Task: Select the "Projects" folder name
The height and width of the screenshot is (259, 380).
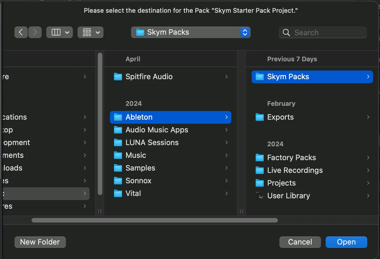Action: click(281, 183)
